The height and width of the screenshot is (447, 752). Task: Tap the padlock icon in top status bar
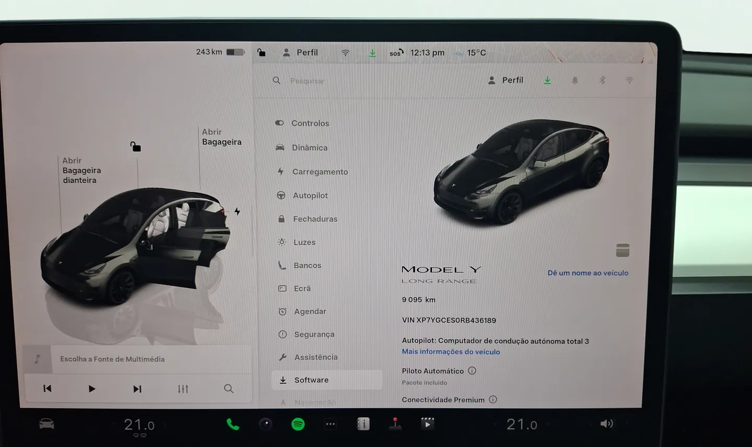262,52
